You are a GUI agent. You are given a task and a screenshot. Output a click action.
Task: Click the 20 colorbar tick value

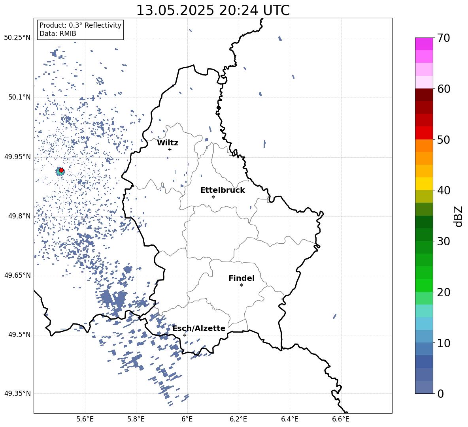[x=443, y=292]
